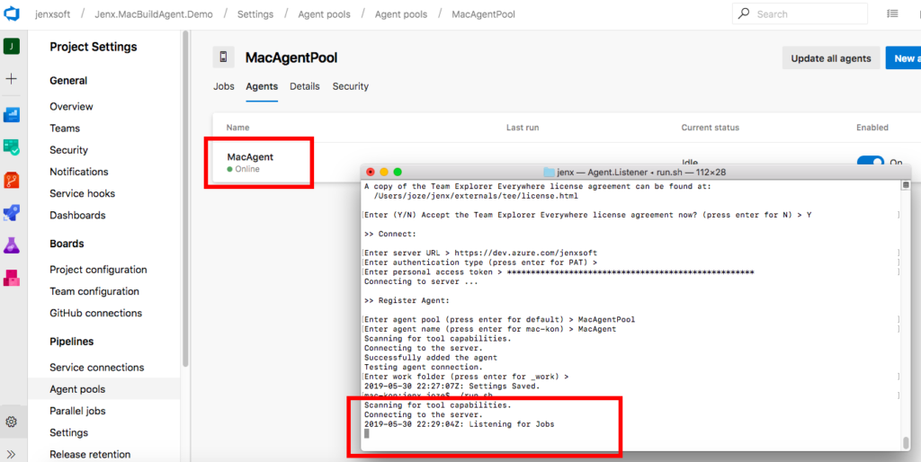Open Release retention settings
Viewport: 921px width, 462px height.
point(90,455)
